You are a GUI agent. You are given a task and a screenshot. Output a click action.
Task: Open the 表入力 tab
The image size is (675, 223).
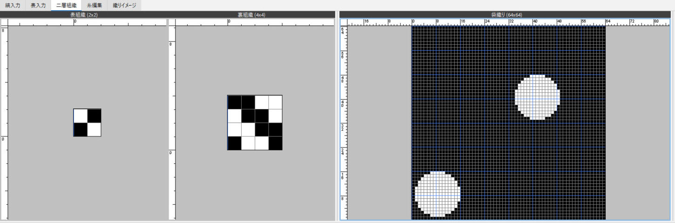38,5
